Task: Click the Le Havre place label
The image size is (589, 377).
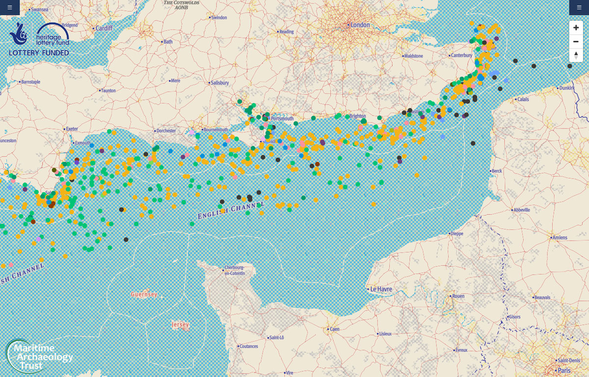Action: click(381, 289)
